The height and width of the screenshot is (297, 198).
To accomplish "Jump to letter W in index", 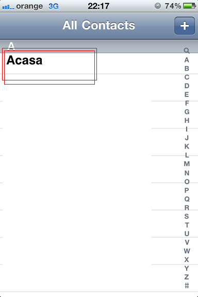I will pos(187,251).
